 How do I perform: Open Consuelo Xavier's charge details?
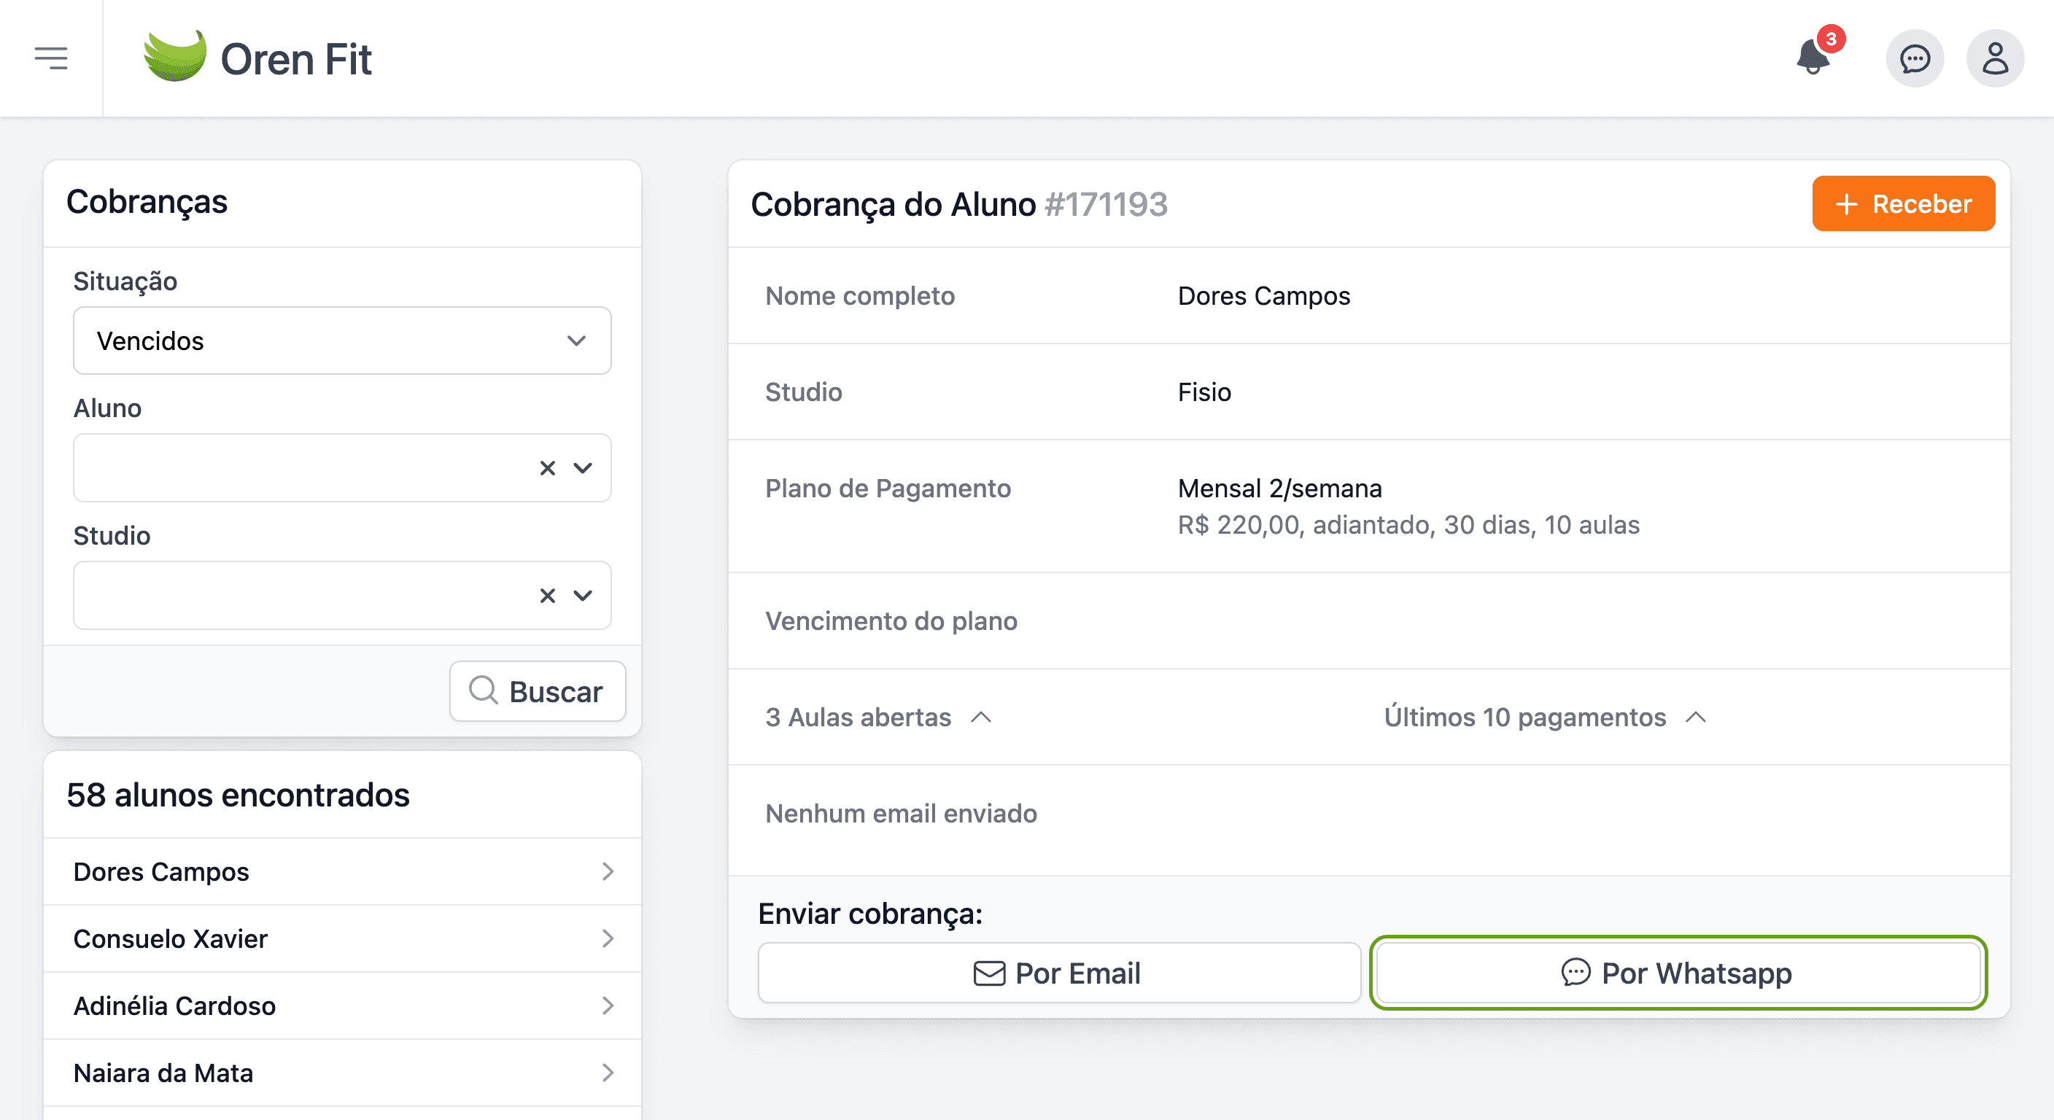click(342, 938)
